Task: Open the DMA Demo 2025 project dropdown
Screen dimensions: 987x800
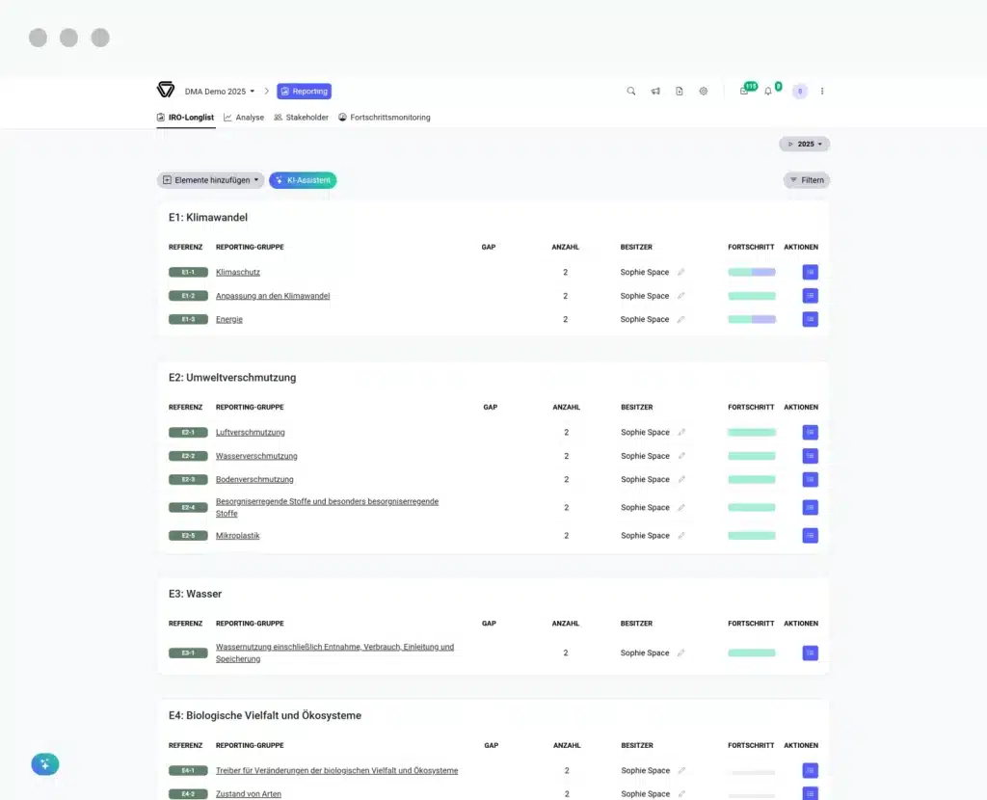Action: point(220,92)
